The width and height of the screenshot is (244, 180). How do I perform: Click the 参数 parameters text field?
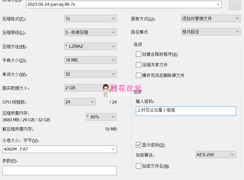click(60, 170)
